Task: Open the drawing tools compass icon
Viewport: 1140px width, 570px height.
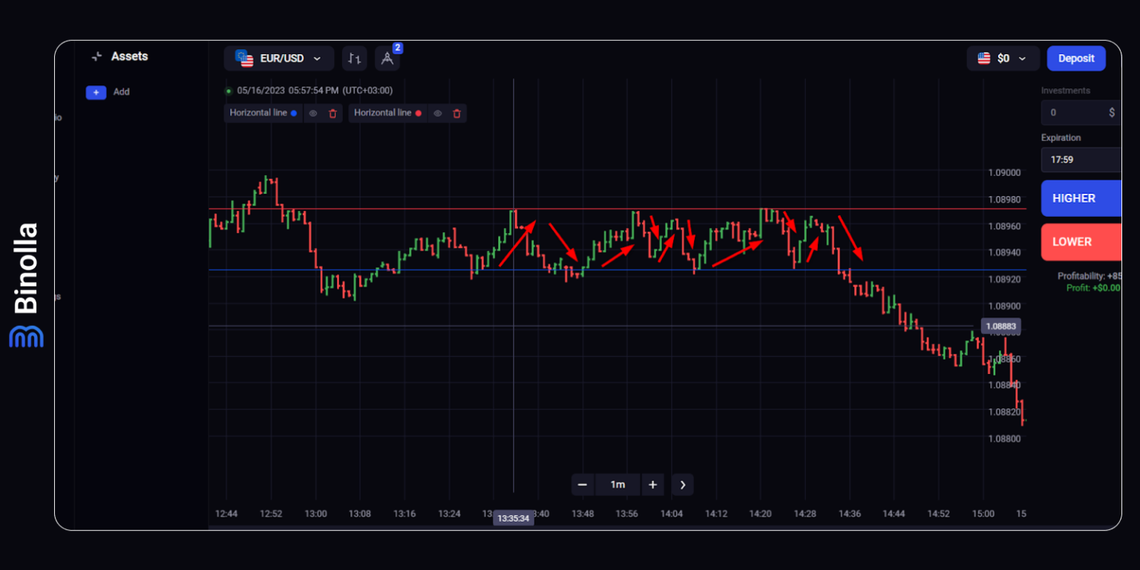Action: click(x=387, y=58)
